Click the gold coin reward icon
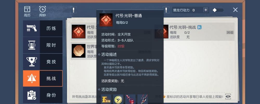 pyautogui.click(x=118, y=99)
